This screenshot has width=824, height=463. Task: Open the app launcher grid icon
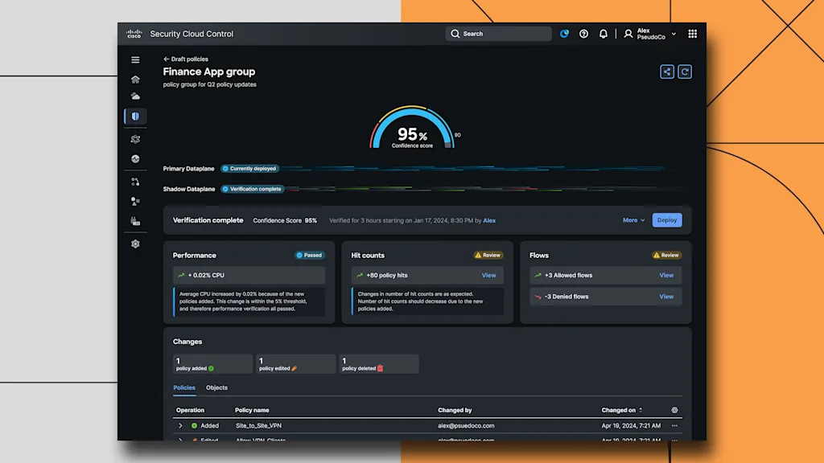coord(692,34)
